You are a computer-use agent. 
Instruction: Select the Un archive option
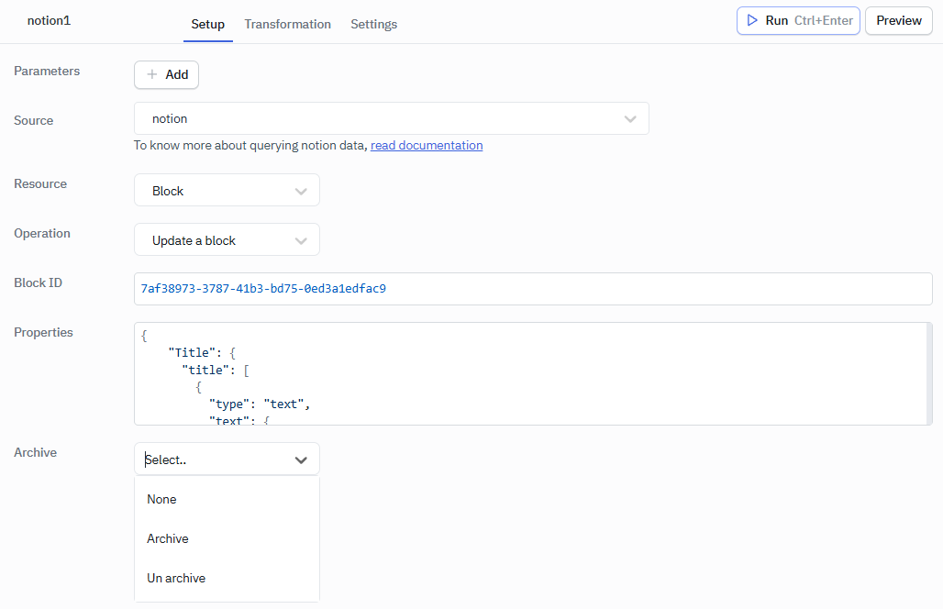[x=175, y=578]
